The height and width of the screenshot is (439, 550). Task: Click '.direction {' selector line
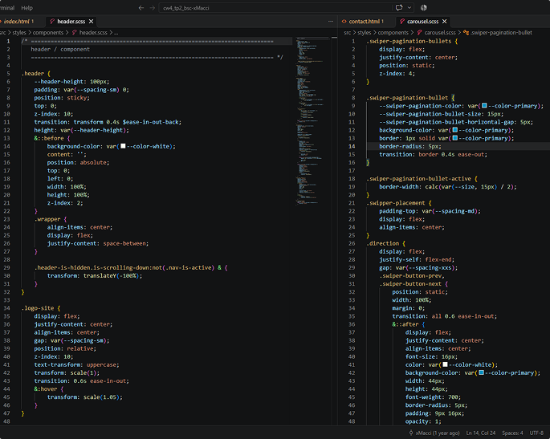(386, 243)
